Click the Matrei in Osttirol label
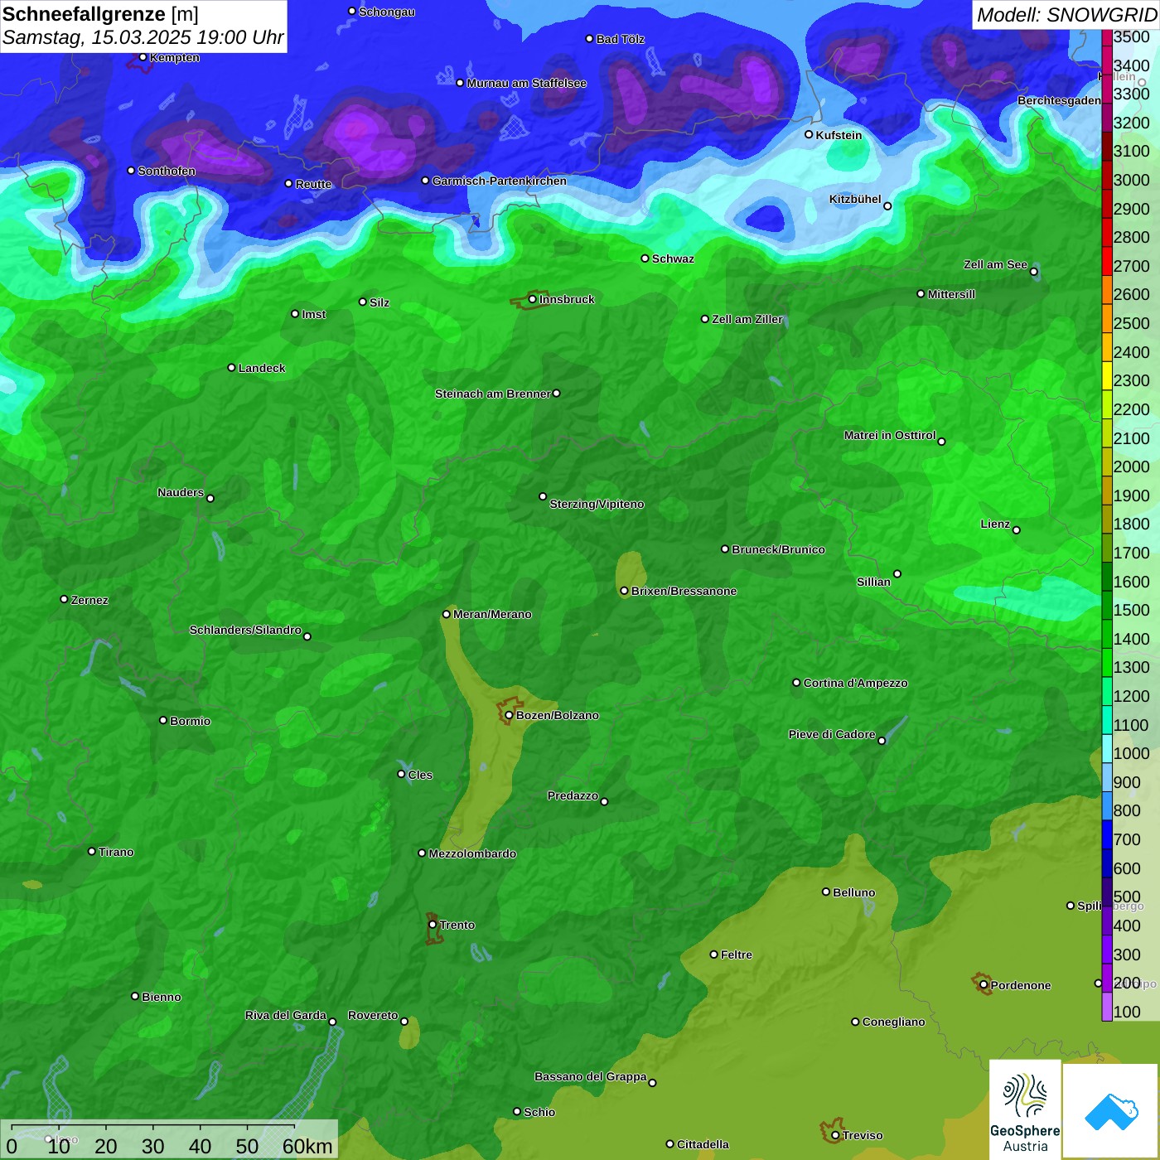 click(x=890, y=435)
